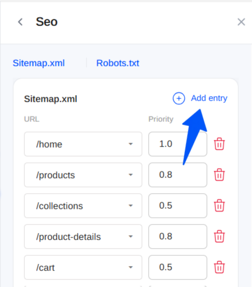This screenshot has width=252, height=287.
Task: Open the /products URL dropdown
Action: point(83,175)
